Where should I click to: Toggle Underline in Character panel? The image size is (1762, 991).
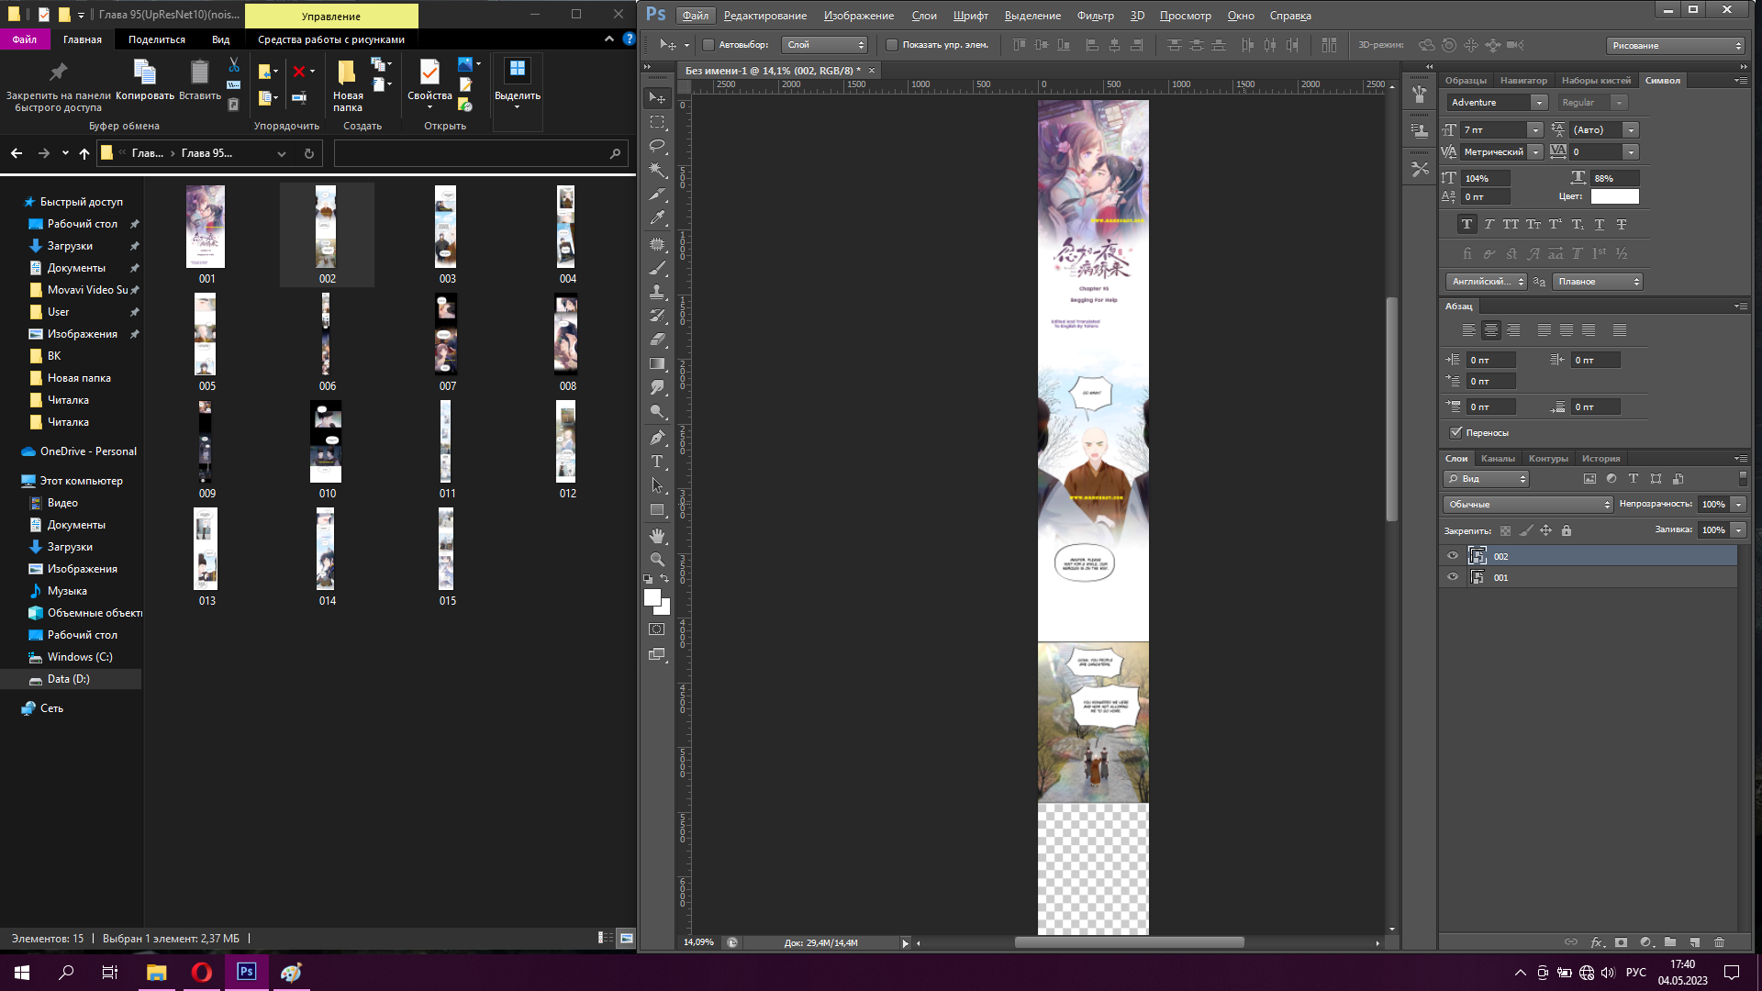click(1600, 224)
